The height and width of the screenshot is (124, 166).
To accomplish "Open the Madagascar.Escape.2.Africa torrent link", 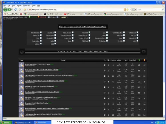I will [43, 114].
